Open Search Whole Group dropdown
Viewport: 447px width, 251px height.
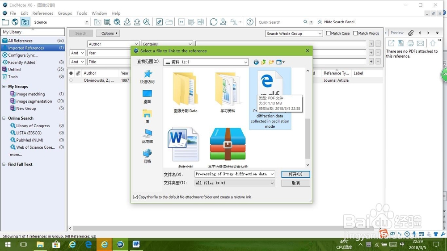click(320, 33)
